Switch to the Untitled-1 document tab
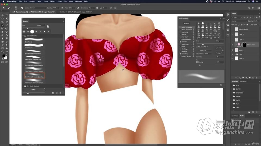 [76, 12]
